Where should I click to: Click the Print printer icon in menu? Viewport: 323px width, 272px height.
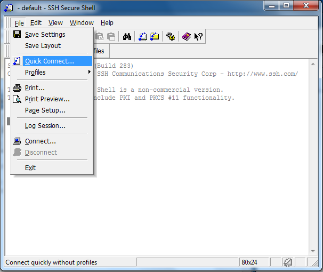[17, 88]
